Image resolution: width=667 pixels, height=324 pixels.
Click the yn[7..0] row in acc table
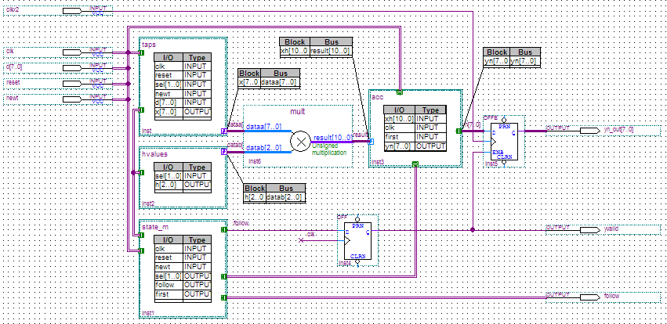[415, 146]
